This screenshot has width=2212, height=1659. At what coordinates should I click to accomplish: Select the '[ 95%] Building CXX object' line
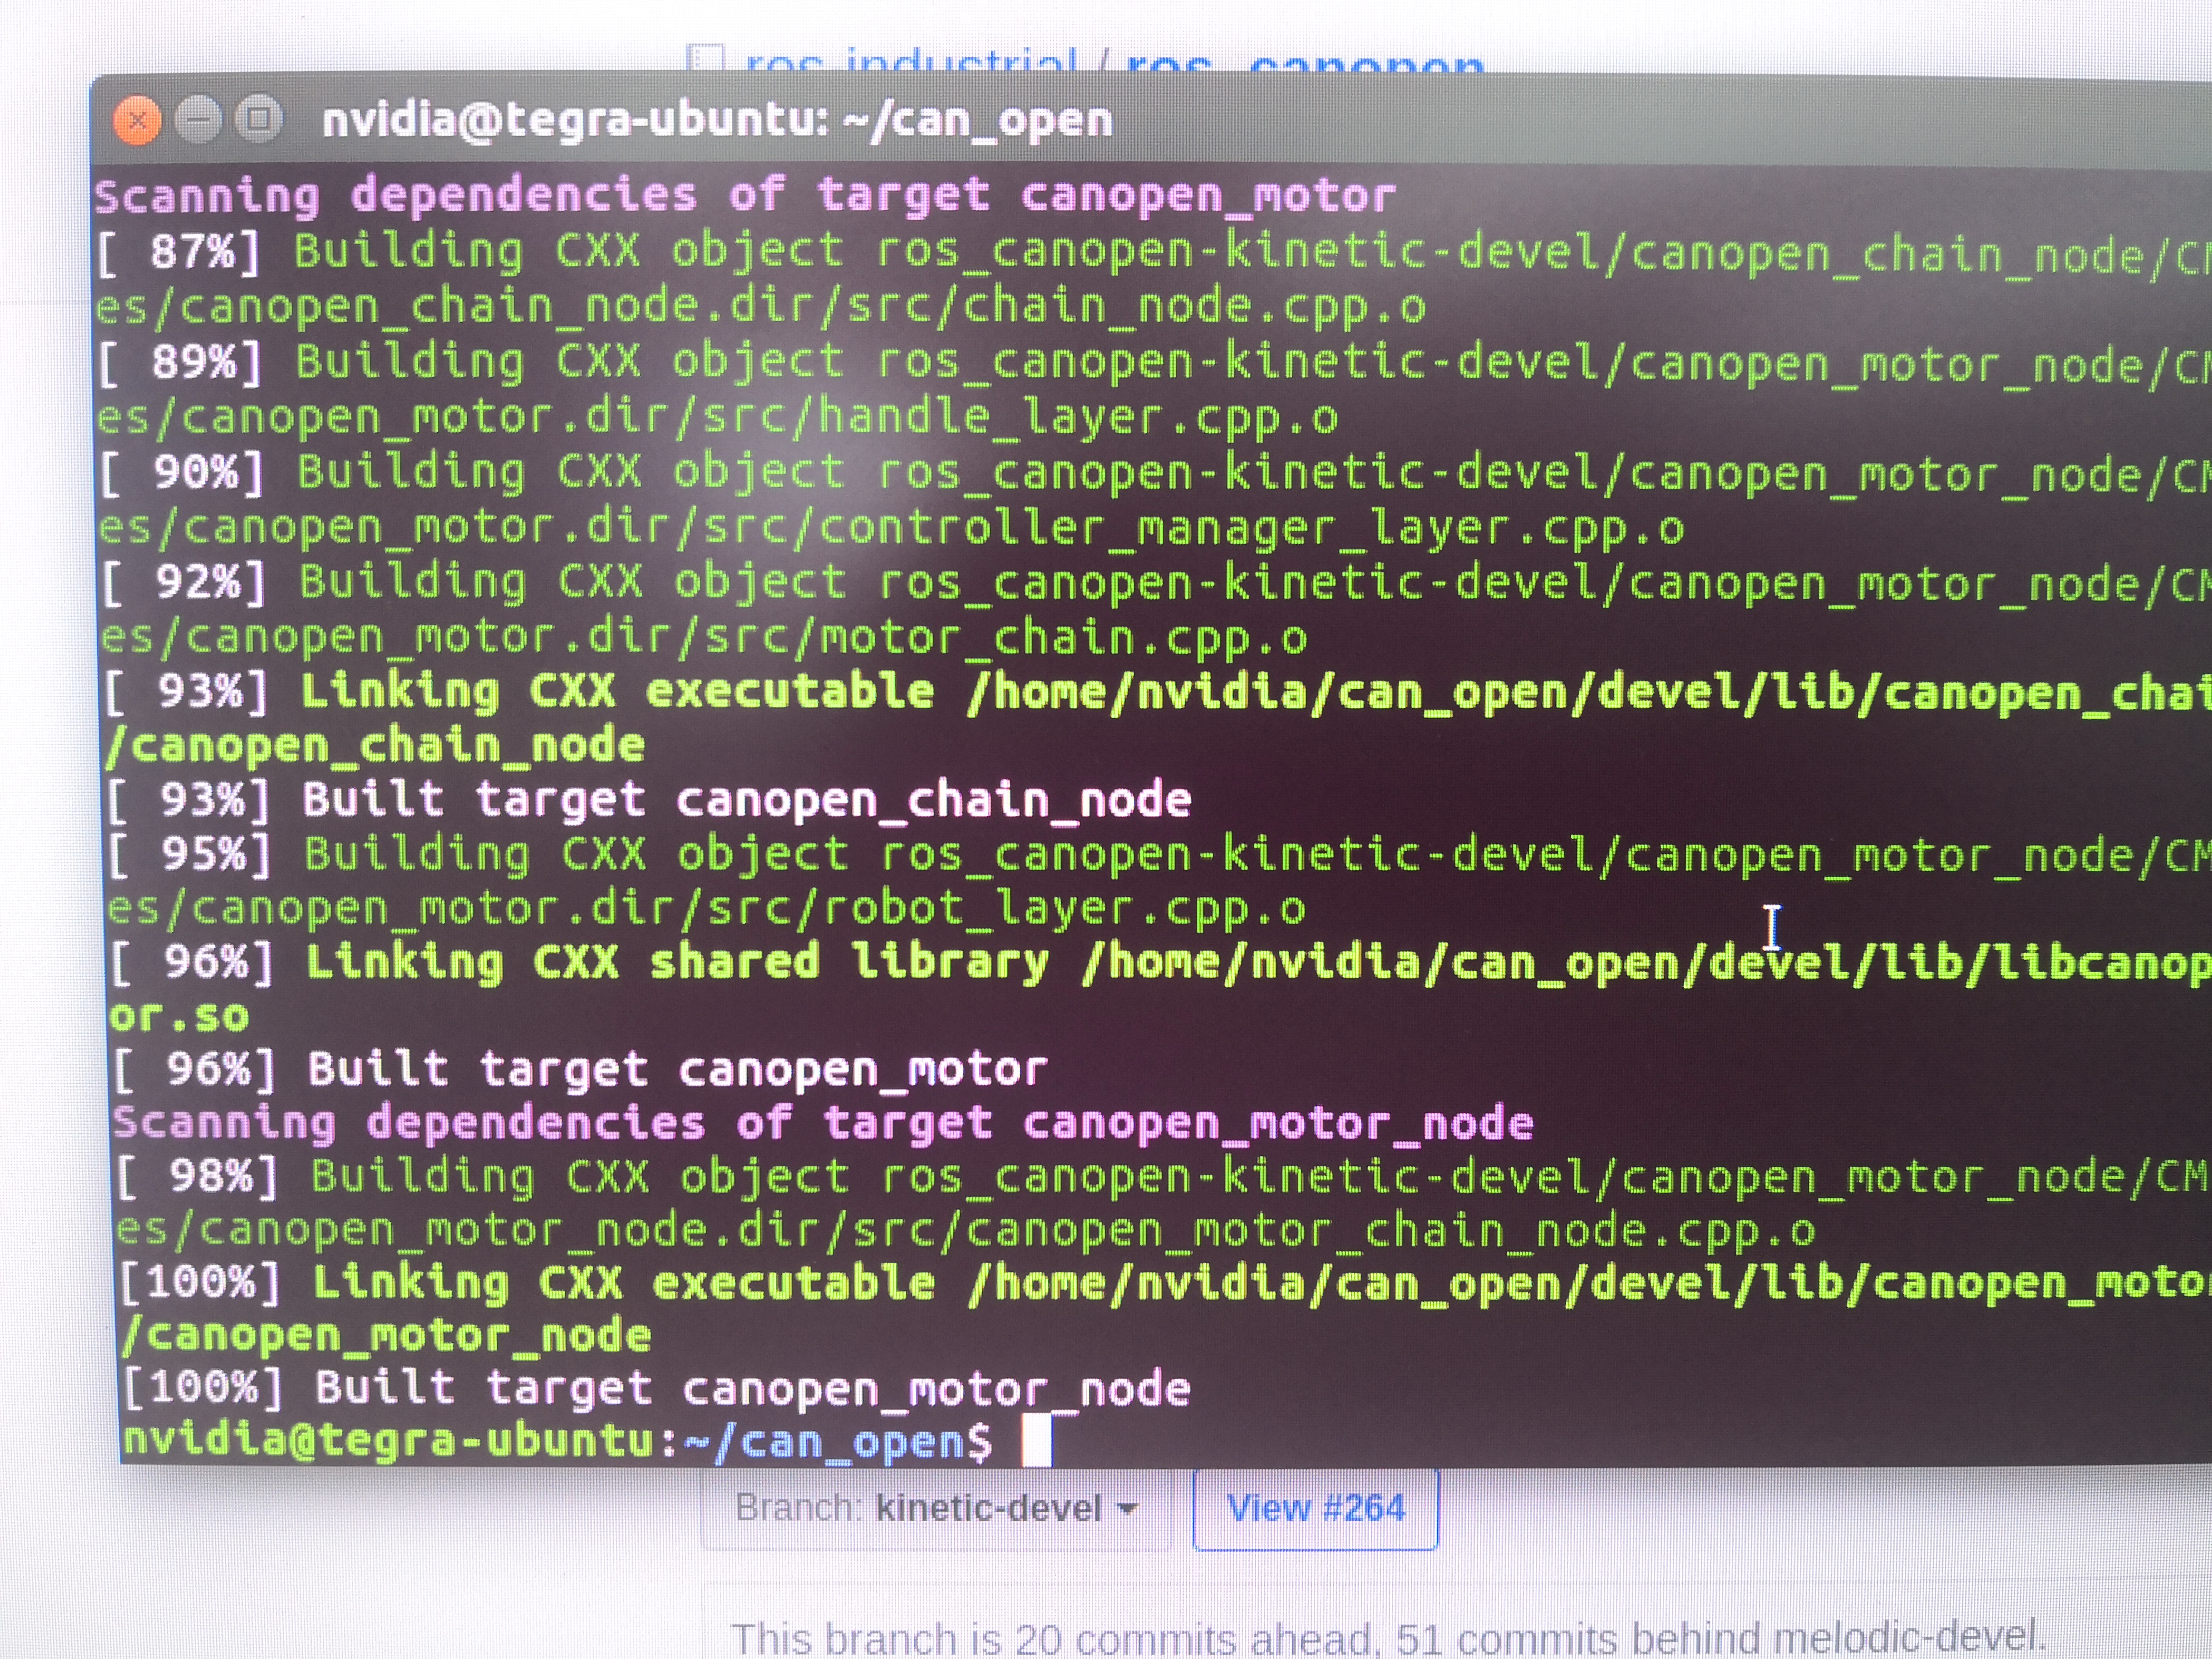coord(1159,855)
